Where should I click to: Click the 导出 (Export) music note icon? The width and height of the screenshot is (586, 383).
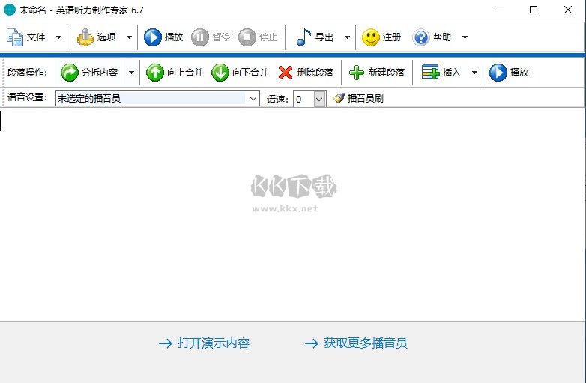[303, 37]
